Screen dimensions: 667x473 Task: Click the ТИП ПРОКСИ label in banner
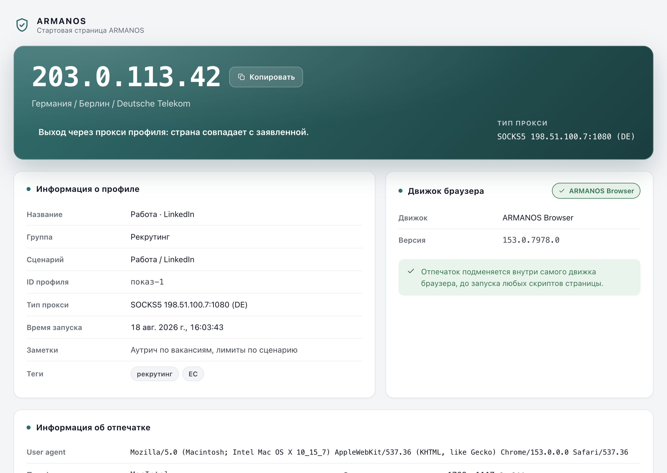pos(522,123)
